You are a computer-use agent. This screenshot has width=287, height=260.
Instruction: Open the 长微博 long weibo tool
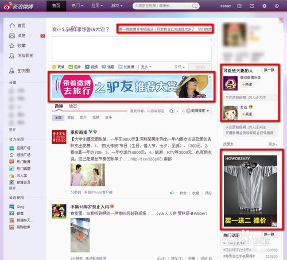point(126,67)
